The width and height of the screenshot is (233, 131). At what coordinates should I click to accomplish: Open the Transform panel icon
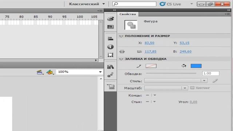click(110, 55)
